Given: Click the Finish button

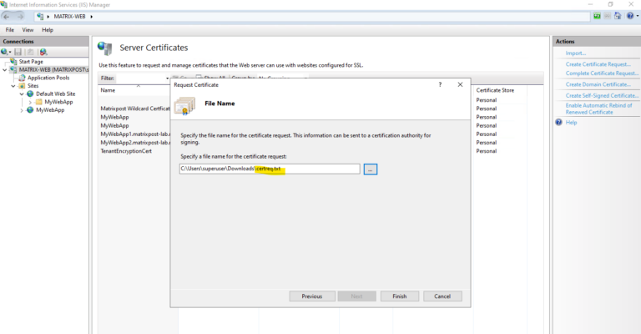Looking at the screenshot, I should tap(400, 296).
